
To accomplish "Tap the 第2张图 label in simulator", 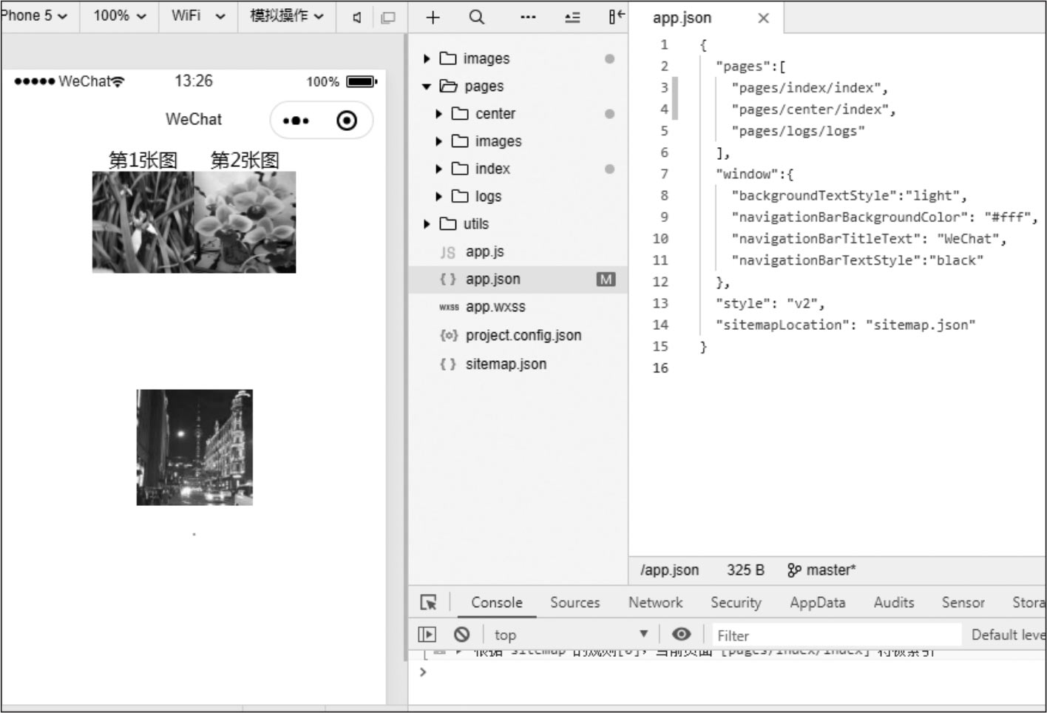I will tap(245, 160).
